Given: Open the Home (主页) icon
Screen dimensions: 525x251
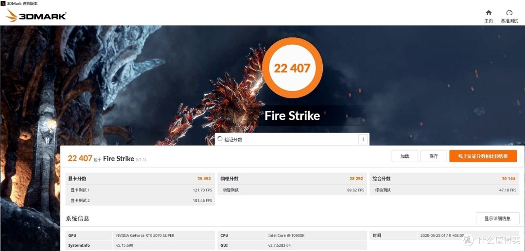Looking at the screenshot, I should coord(489,13).
